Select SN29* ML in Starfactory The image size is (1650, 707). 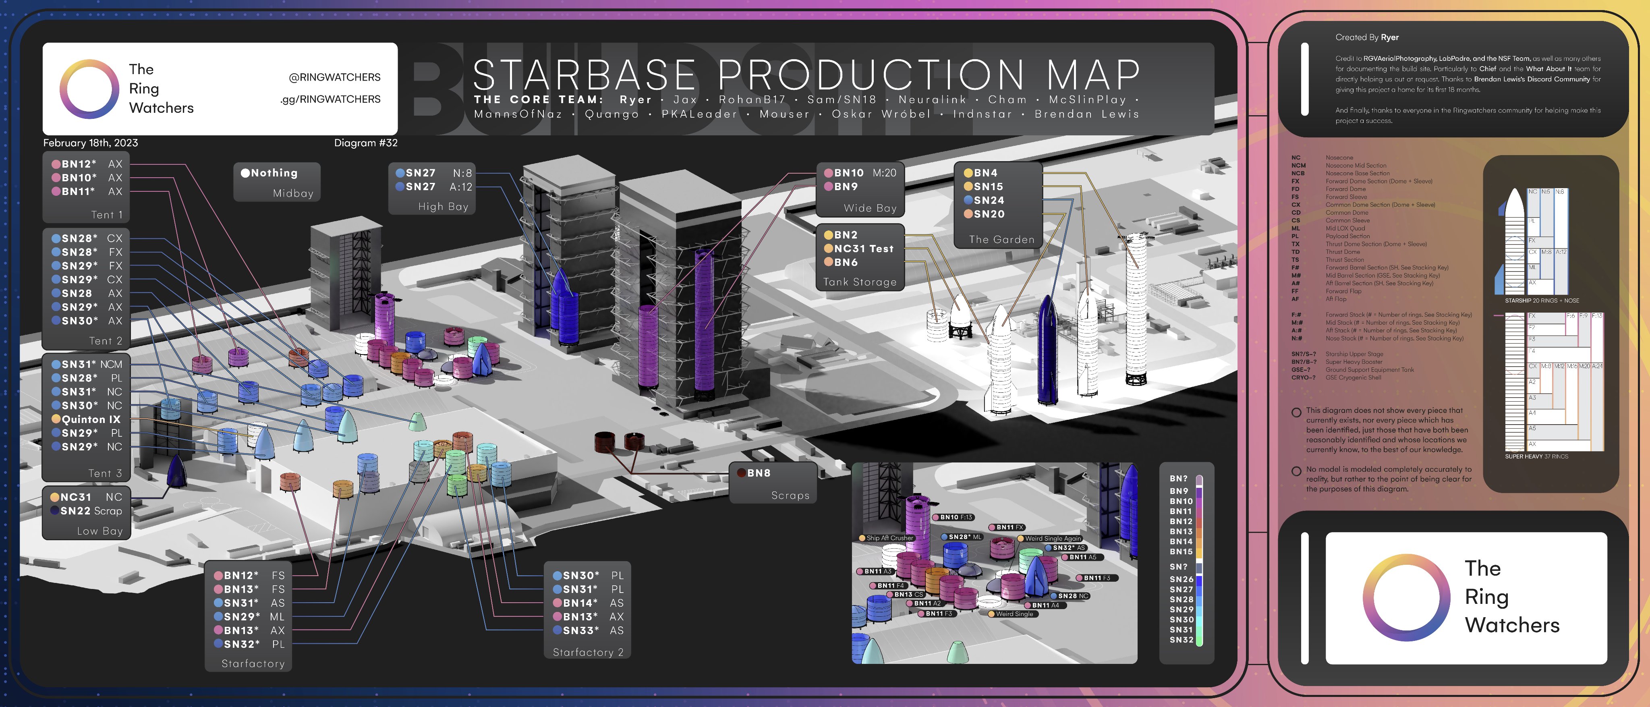coord(249,617)
